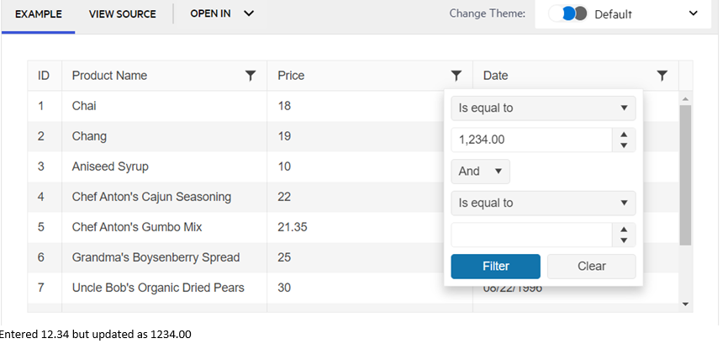Expand the first 'Is equal to' operator dropdown
The height and width of the screenshot is (349, 728).
pyautogui.click(x=543, y=108)
